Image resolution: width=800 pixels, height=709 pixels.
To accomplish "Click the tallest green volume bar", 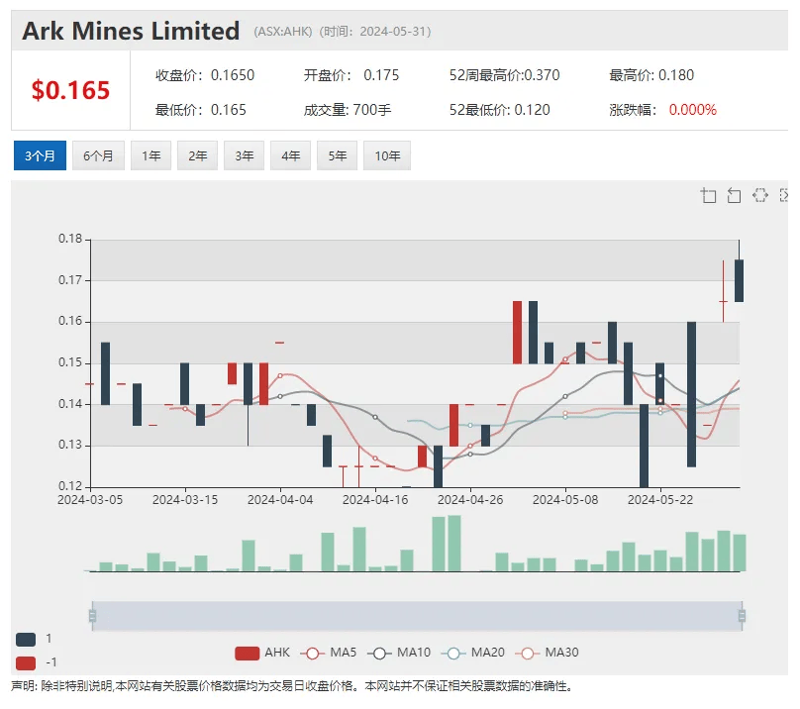I will (x=454, y=543).
